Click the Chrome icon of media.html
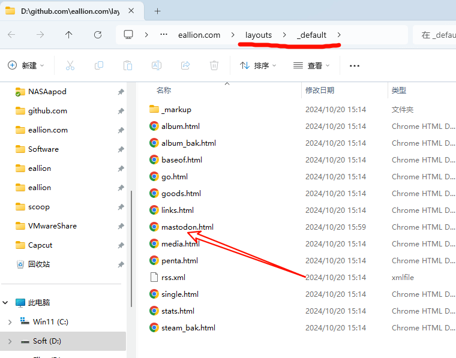 point(154,243)
